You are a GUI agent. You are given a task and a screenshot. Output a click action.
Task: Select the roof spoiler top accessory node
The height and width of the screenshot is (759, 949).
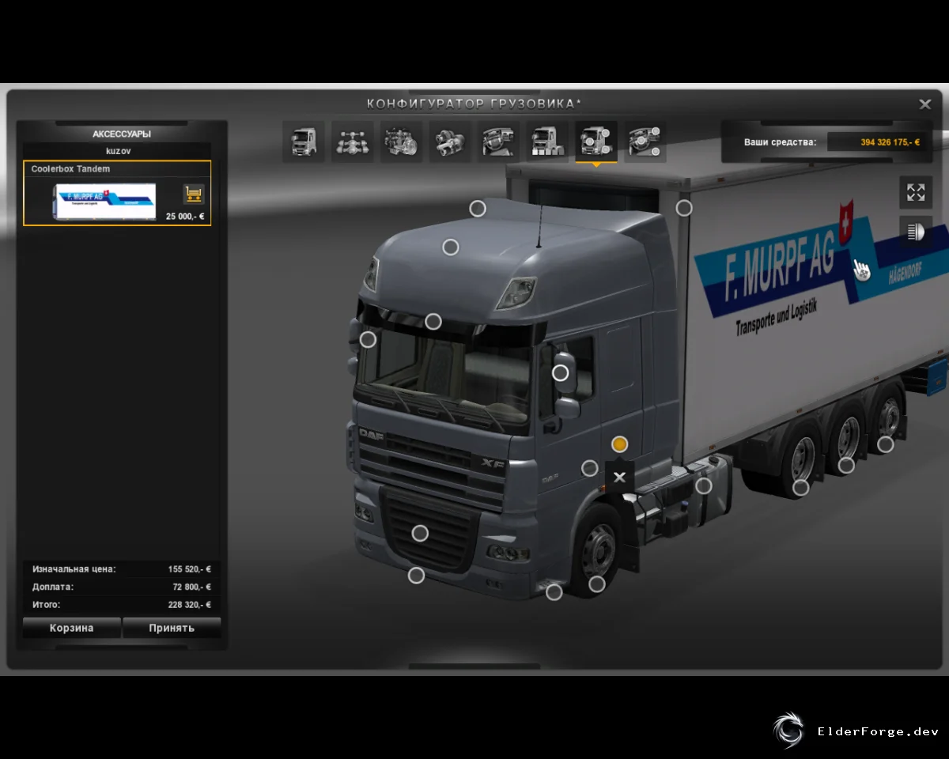point(478,209)
